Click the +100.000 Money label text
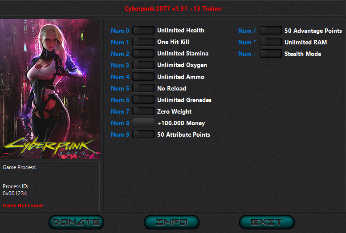 [181, 123]
